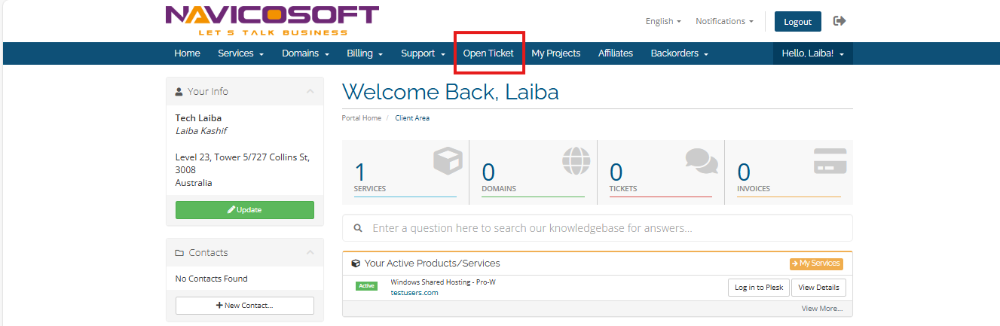Click the Domains globe icon

[x=576, y=161]
